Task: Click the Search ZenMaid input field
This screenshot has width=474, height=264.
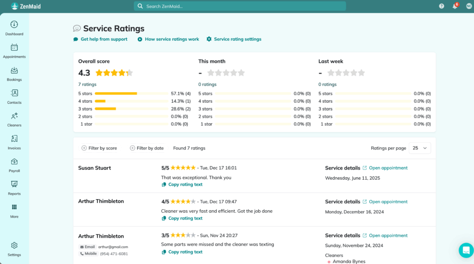Action: tap(240, 6)
